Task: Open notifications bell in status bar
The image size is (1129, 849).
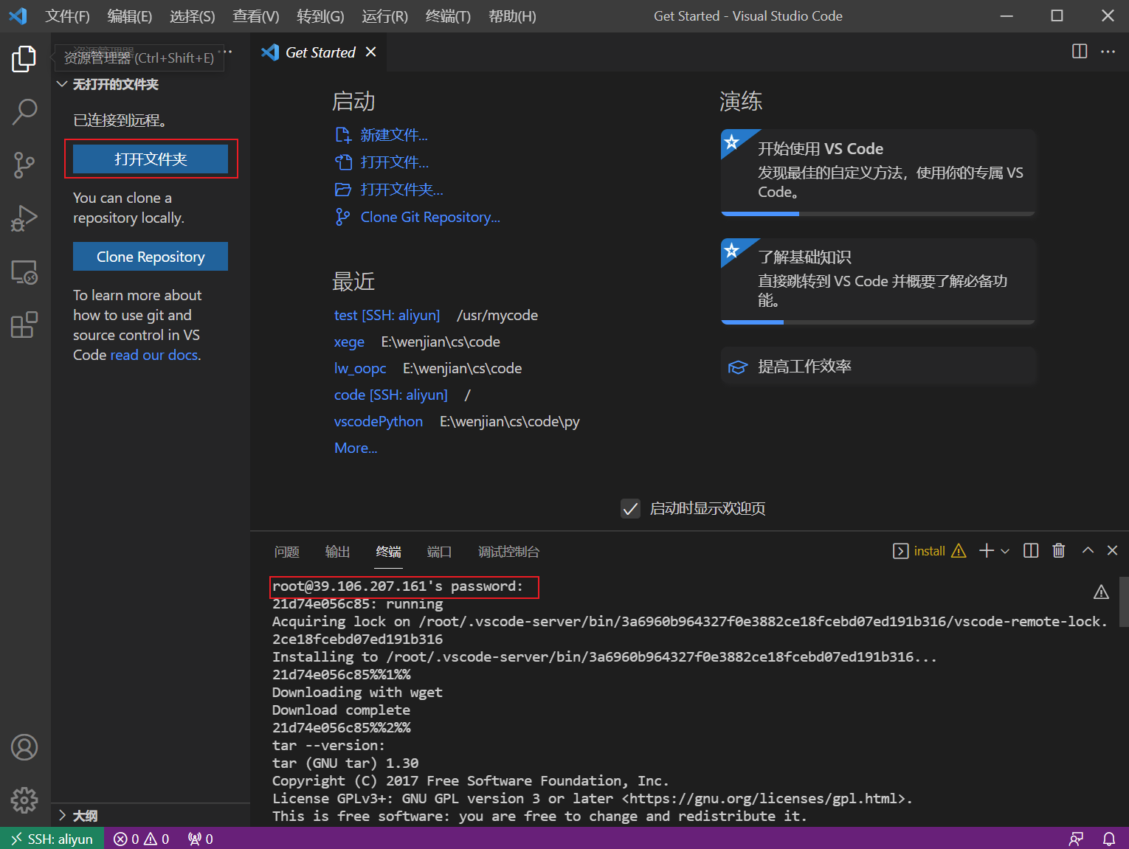Action: pos(1109,839)
